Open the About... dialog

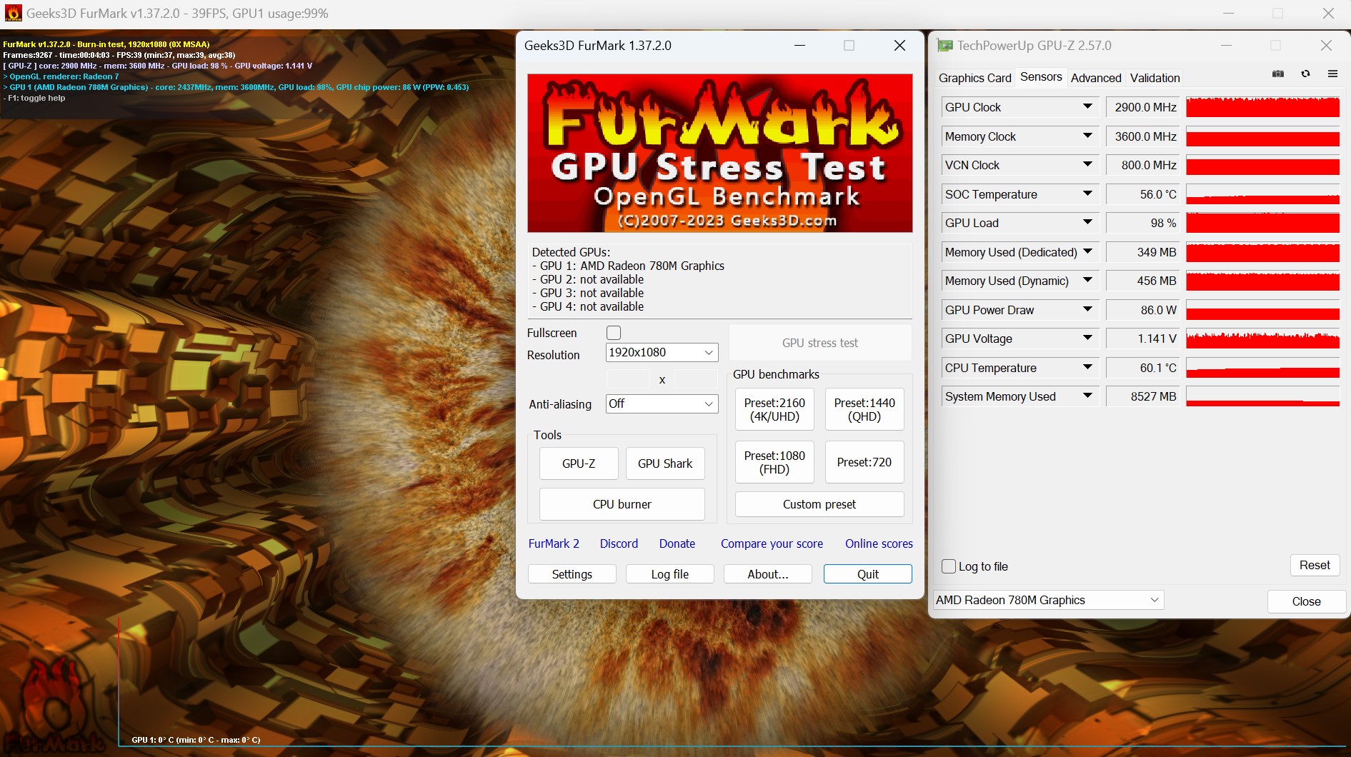point(768,574)
